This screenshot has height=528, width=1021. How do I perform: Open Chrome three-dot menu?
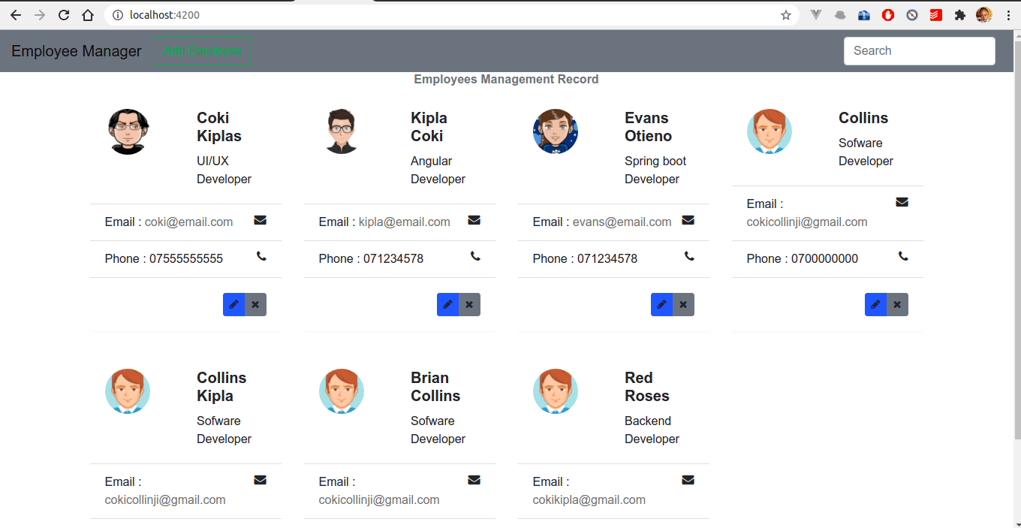coord(1007,15)
